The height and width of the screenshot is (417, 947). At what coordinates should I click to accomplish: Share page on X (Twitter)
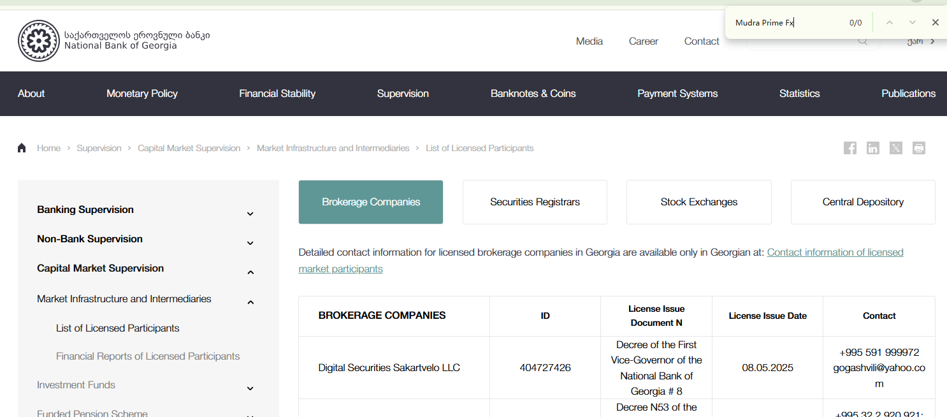point(896,148)
